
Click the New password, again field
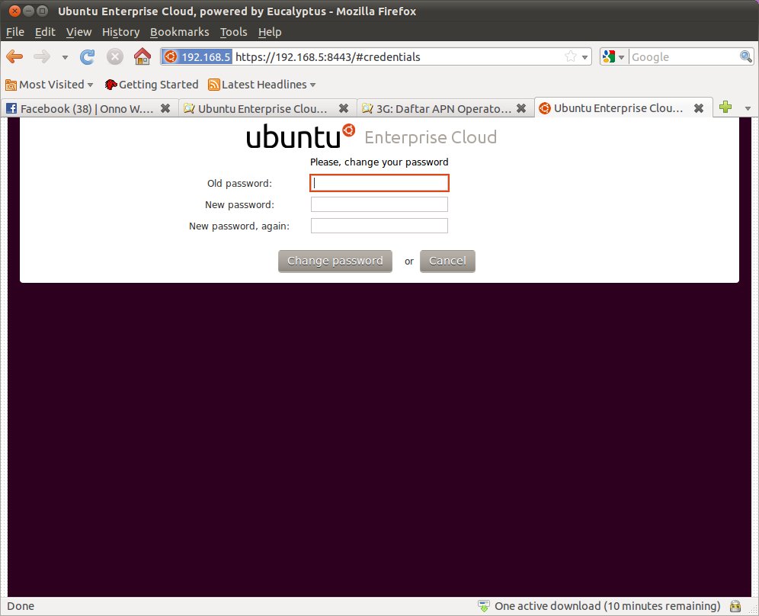click(x=379, y=226)
